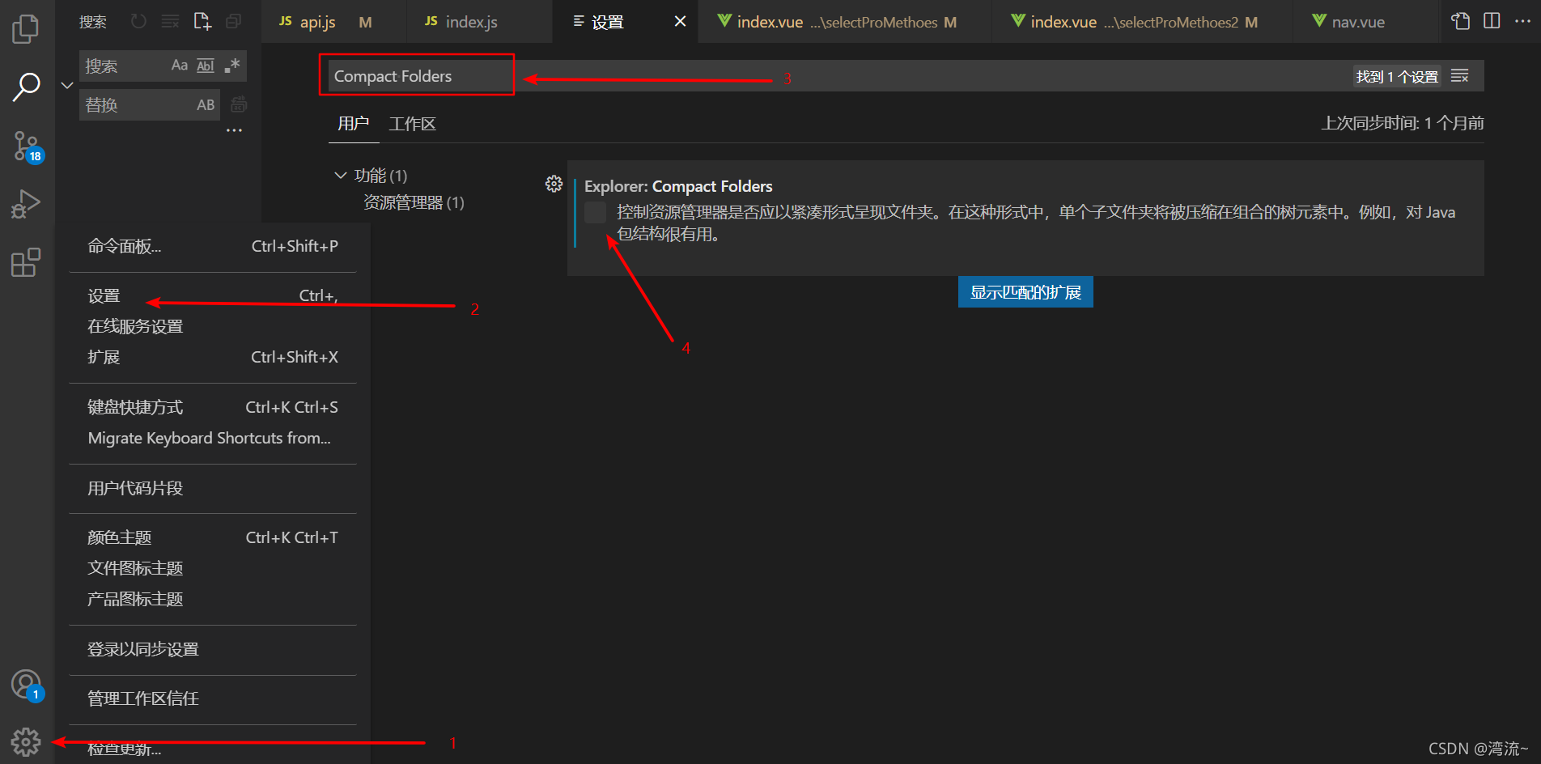
Task: Clear search results icon in search header
Action: (170, 21)
